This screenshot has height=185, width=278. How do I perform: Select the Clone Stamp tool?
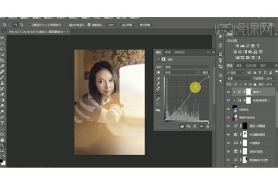coord(2,83)
